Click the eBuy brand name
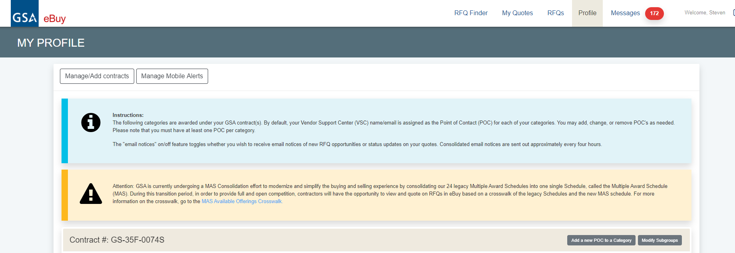This screenshot has height=253, width=735. click(x=55, y=19)
